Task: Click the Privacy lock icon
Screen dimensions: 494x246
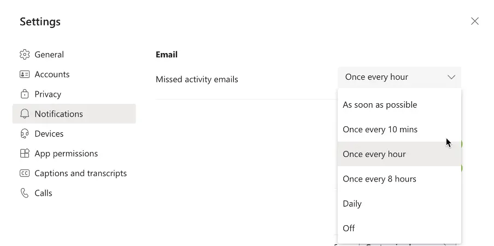Action: [24, 94]
